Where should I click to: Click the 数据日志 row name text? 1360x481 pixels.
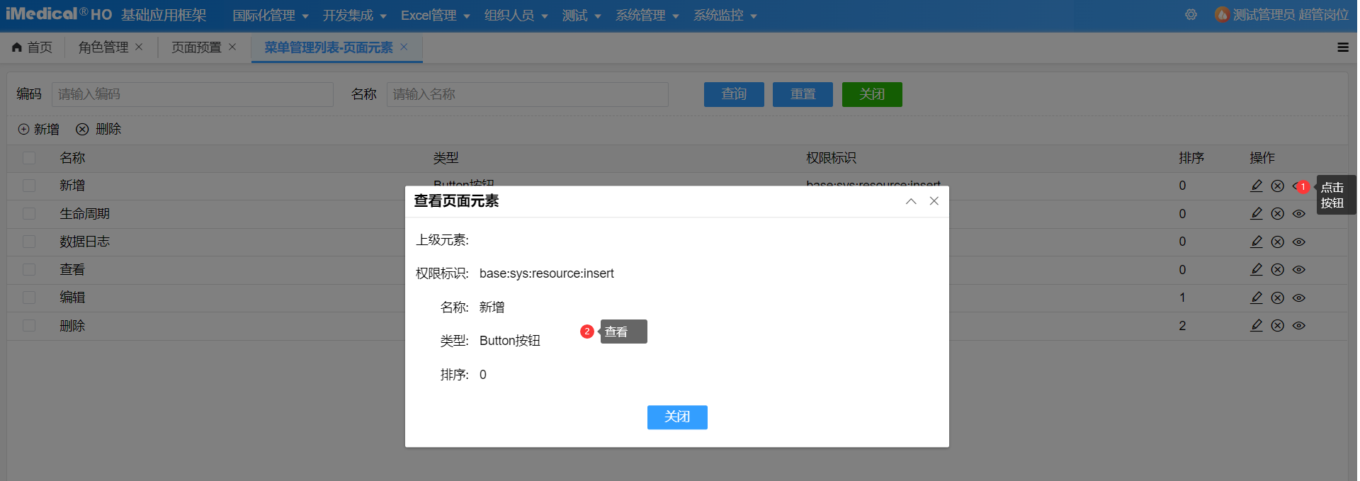pos(84,242)
